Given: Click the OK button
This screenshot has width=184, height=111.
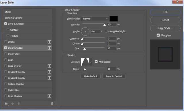Looking at the screenshot, I should [165, 12].
